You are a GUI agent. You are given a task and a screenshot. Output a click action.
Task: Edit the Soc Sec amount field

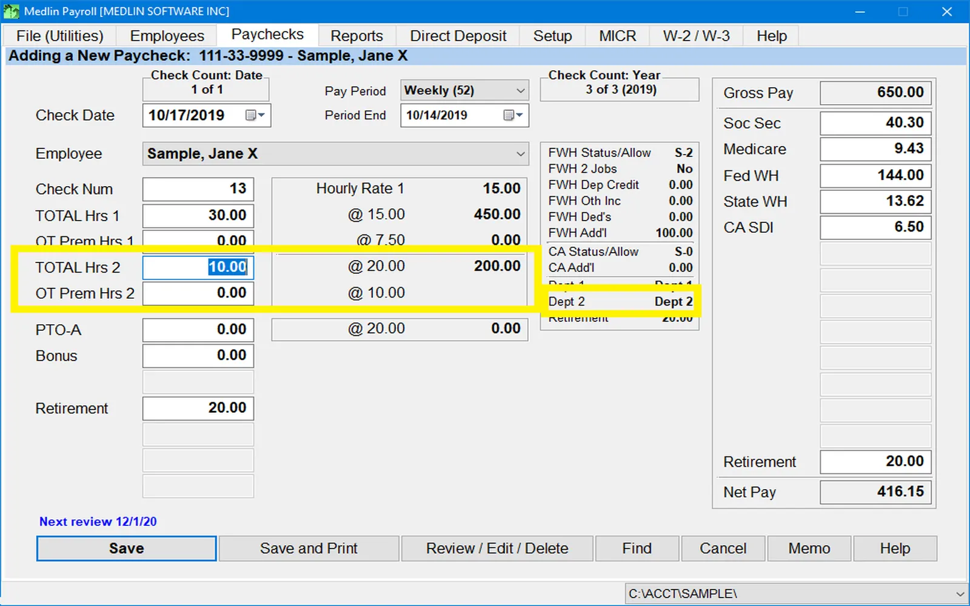pos(875,123)
